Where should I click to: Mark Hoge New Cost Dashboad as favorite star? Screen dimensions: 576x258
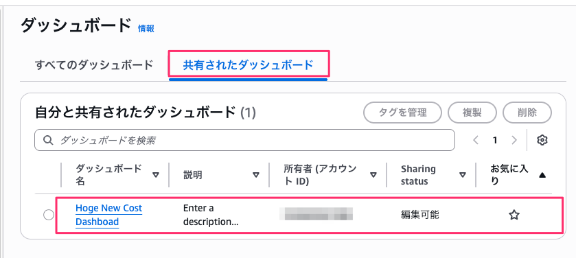(514, 215)
